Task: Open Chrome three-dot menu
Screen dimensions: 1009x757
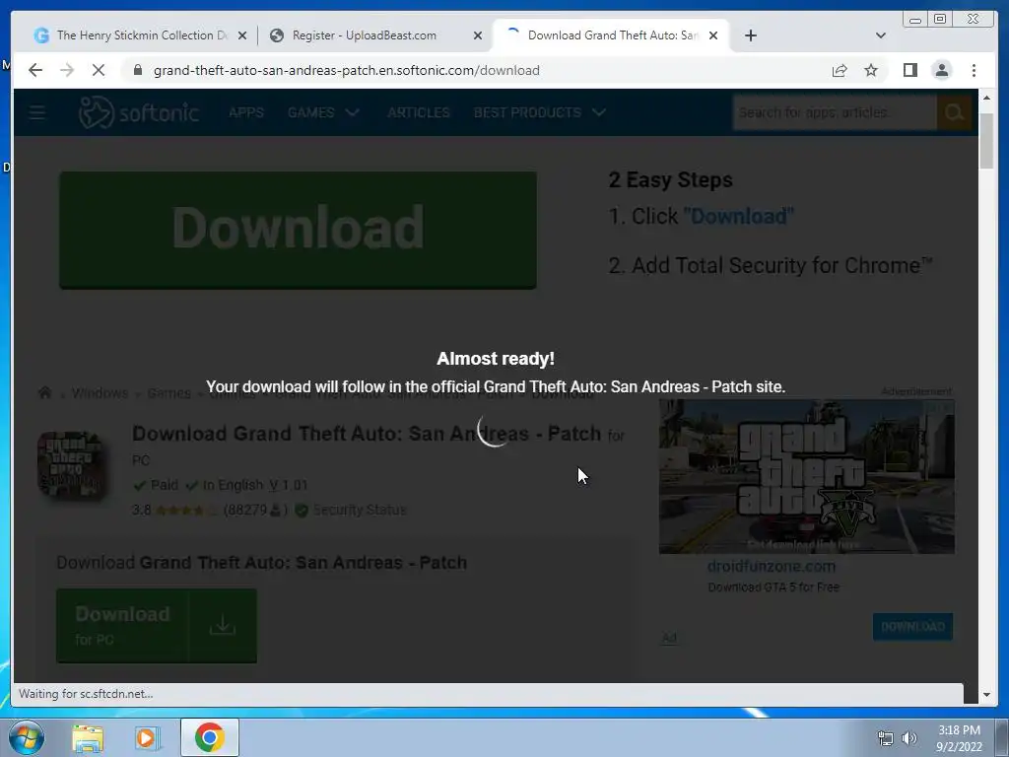Action: (974, 70)
